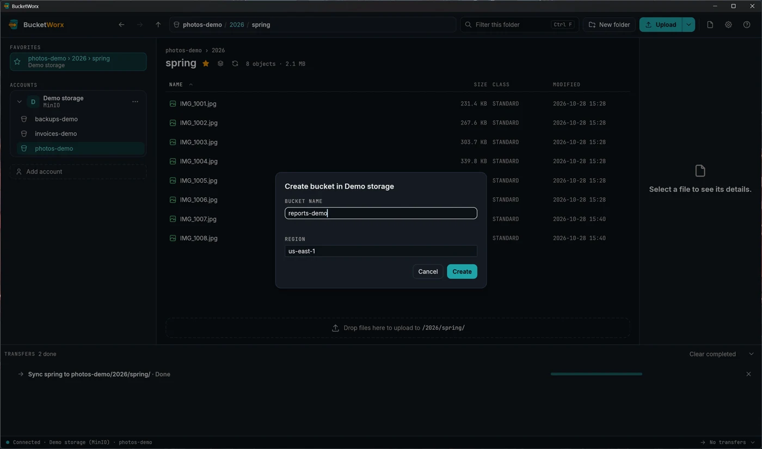762x449 pixels.
Task: Open the favorite photos-demo › 2026 › spring
Action: [78, 61]
